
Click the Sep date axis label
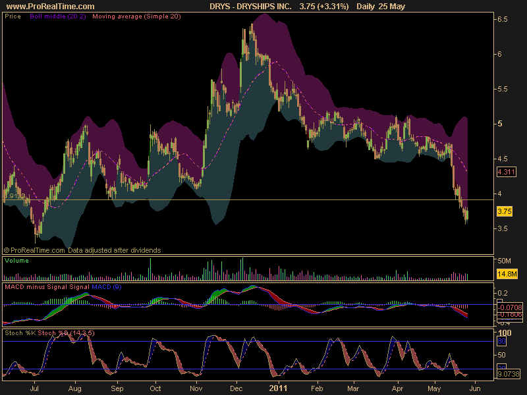coord(117,388)
